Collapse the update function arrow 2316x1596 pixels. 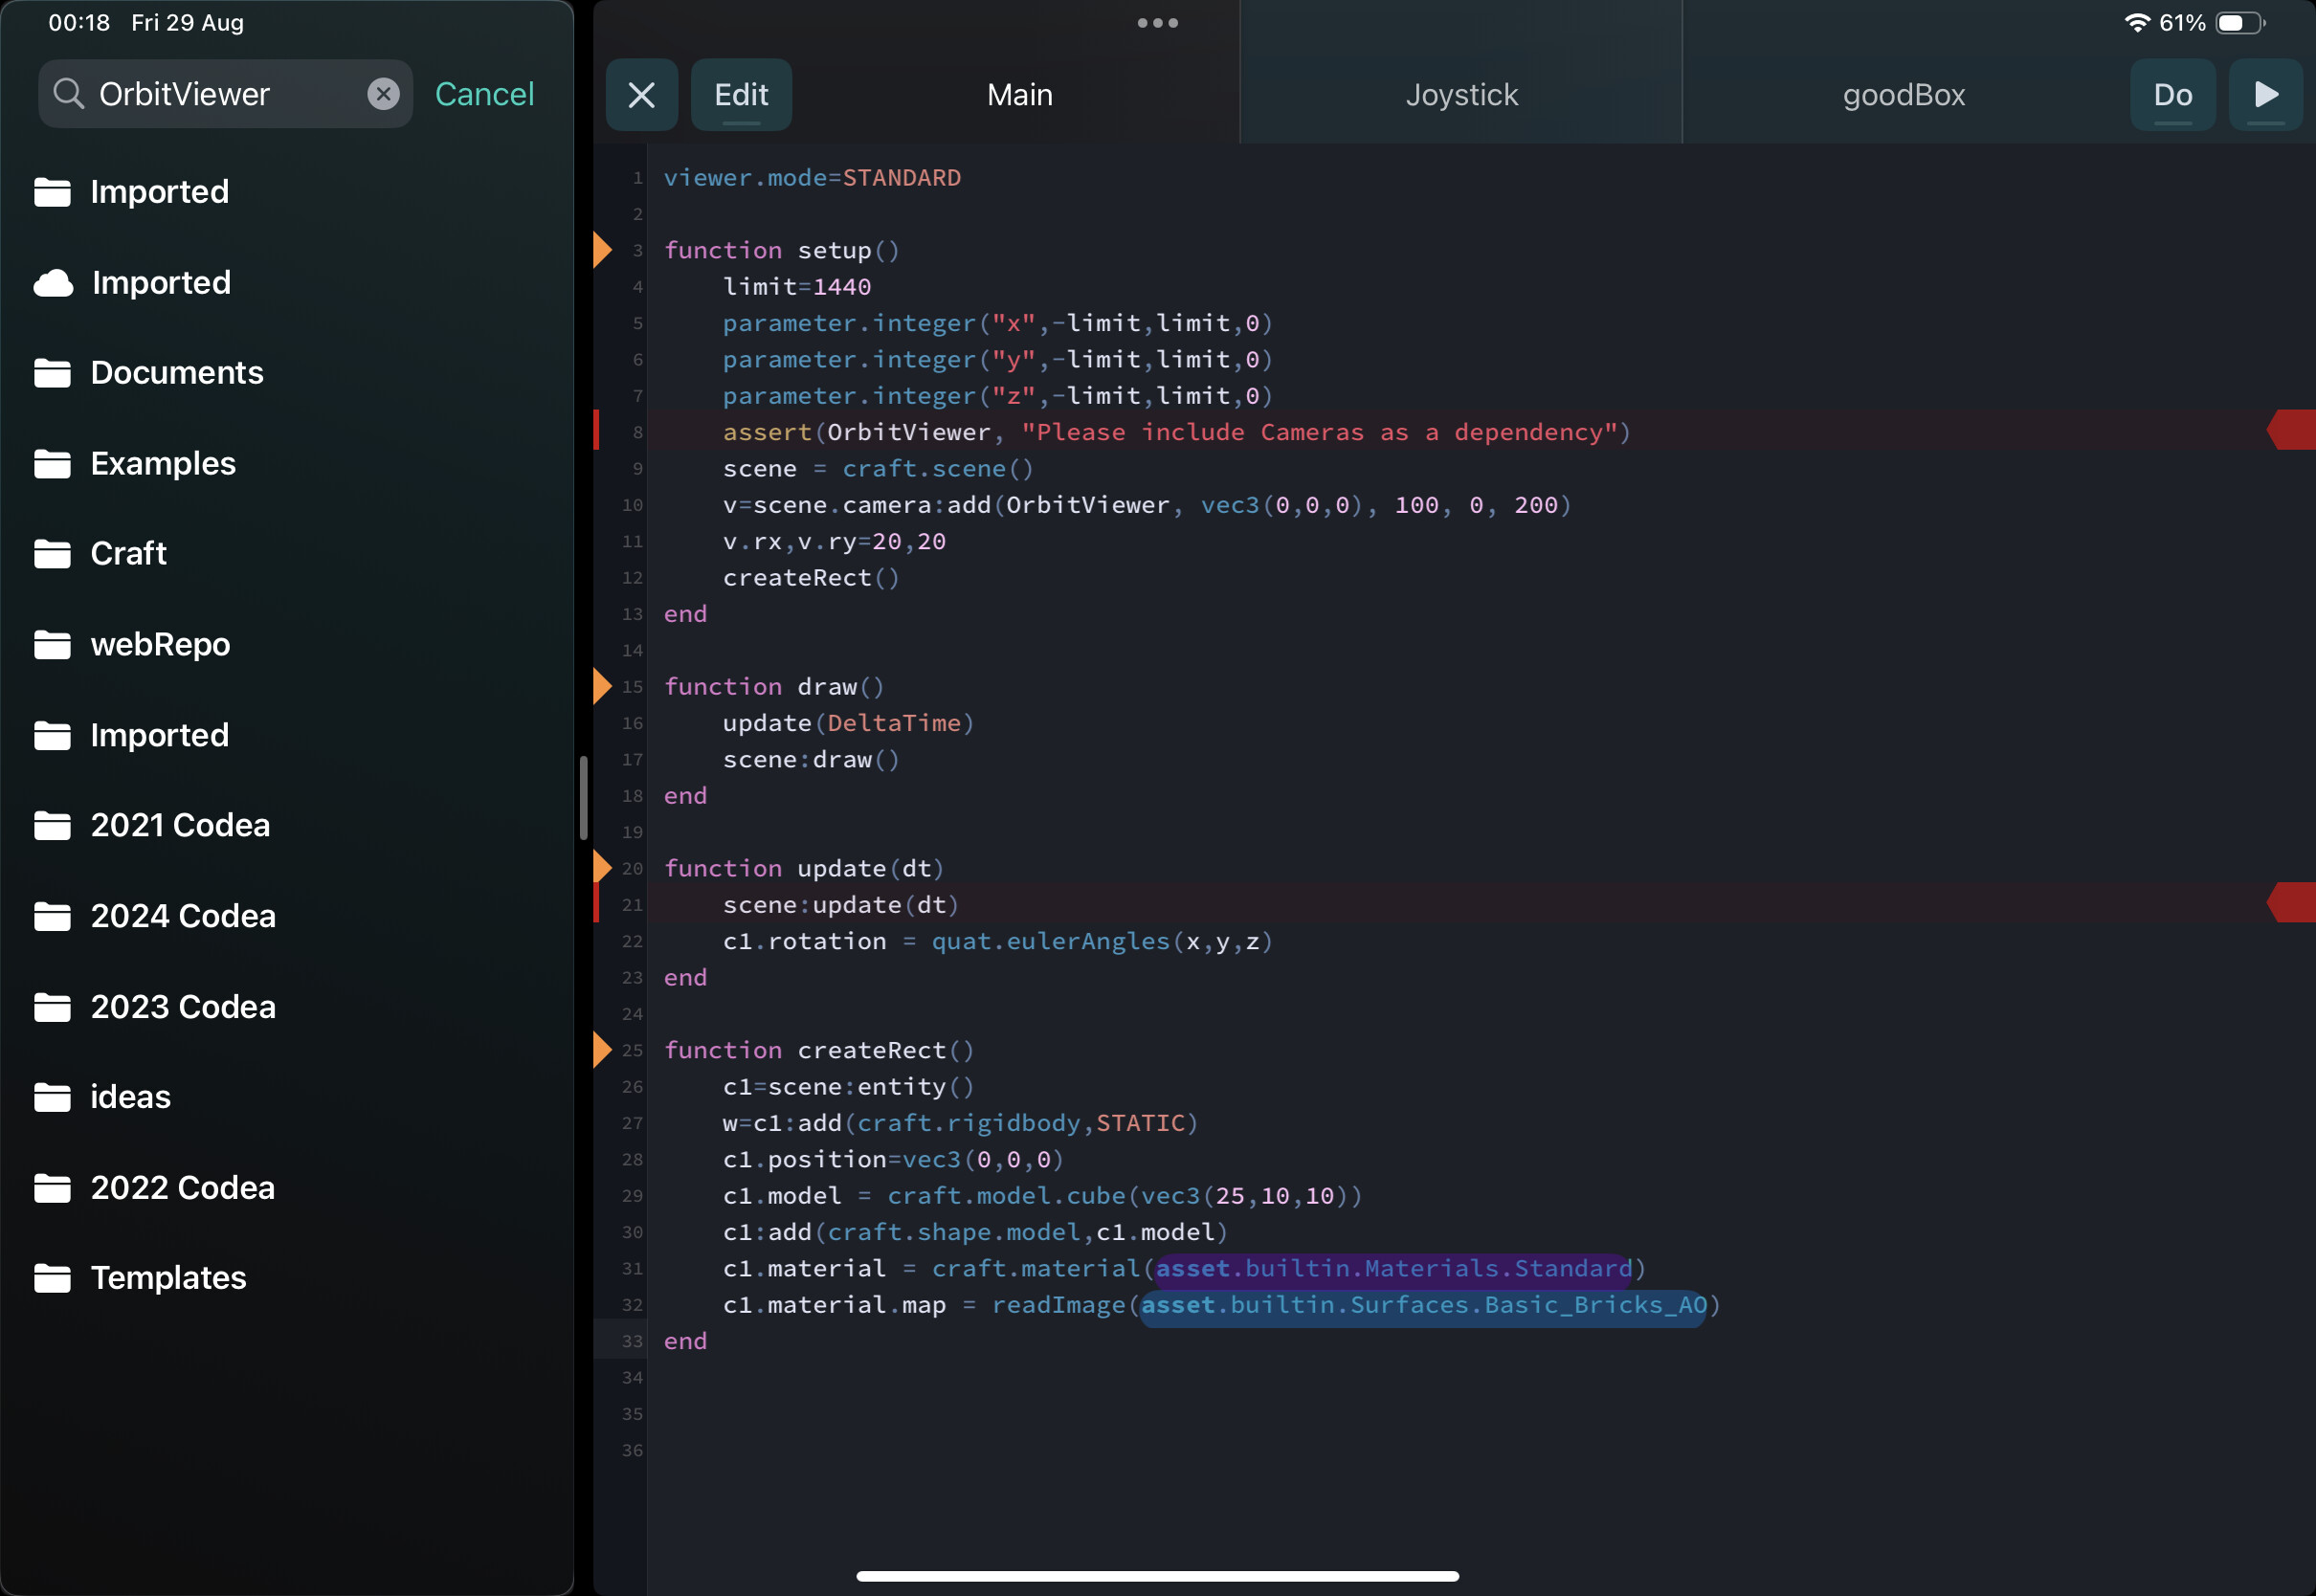602,867
